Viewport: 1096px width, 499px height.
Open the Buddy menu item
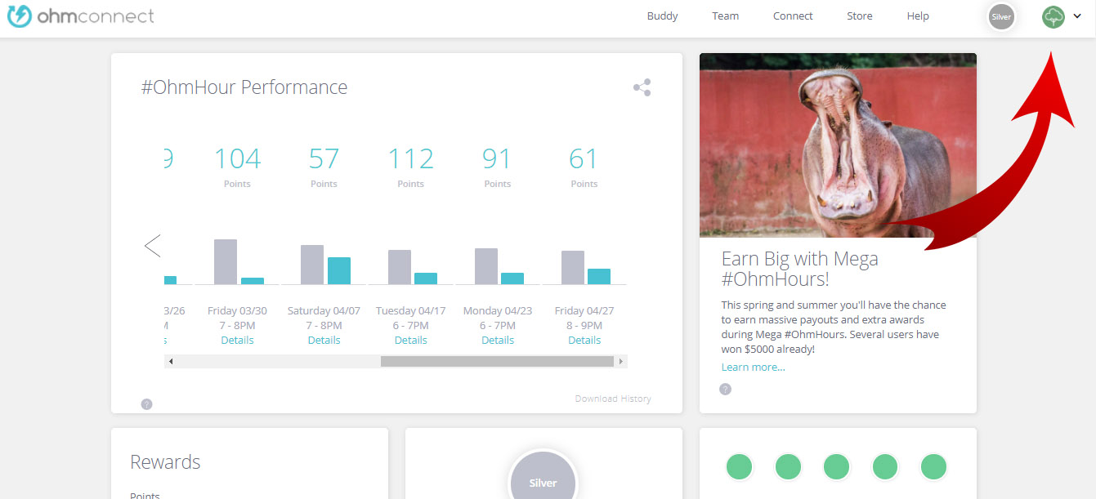(x=662, y=16)
